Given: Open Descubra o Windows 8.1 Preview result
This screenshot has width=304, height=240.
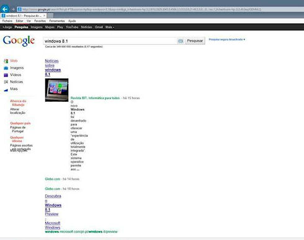Looking at the screenshot, I should [x=53, y=211].
